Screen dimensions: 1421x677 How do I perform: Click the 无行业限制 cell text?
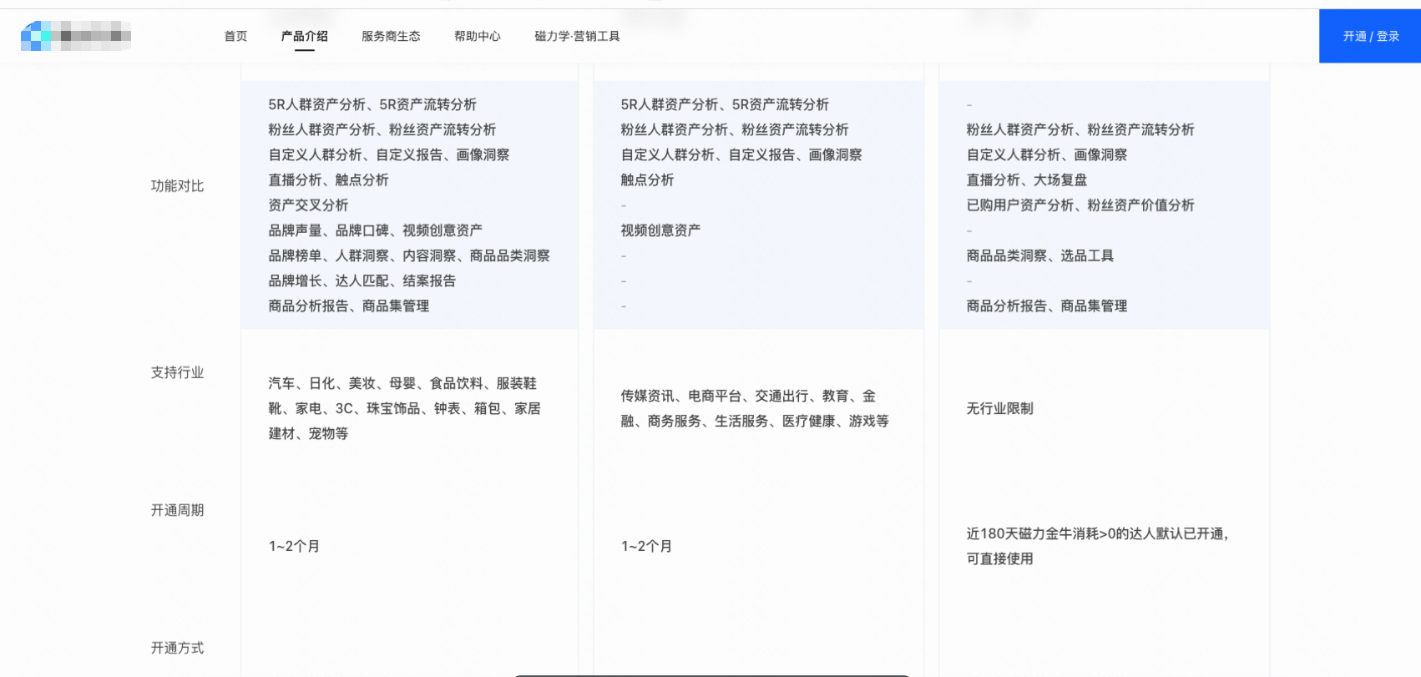[999, 408]
